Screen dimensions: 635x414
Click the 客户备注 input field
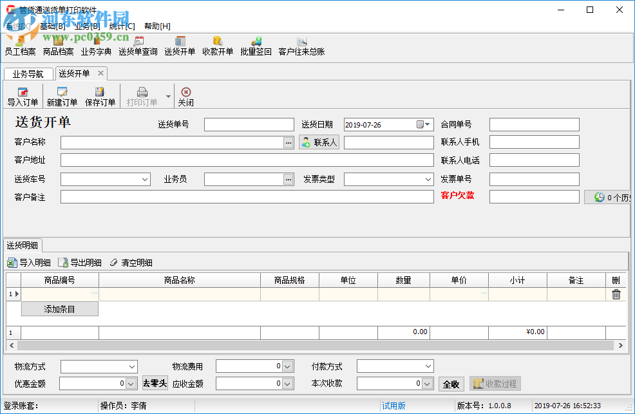(247, 197)
